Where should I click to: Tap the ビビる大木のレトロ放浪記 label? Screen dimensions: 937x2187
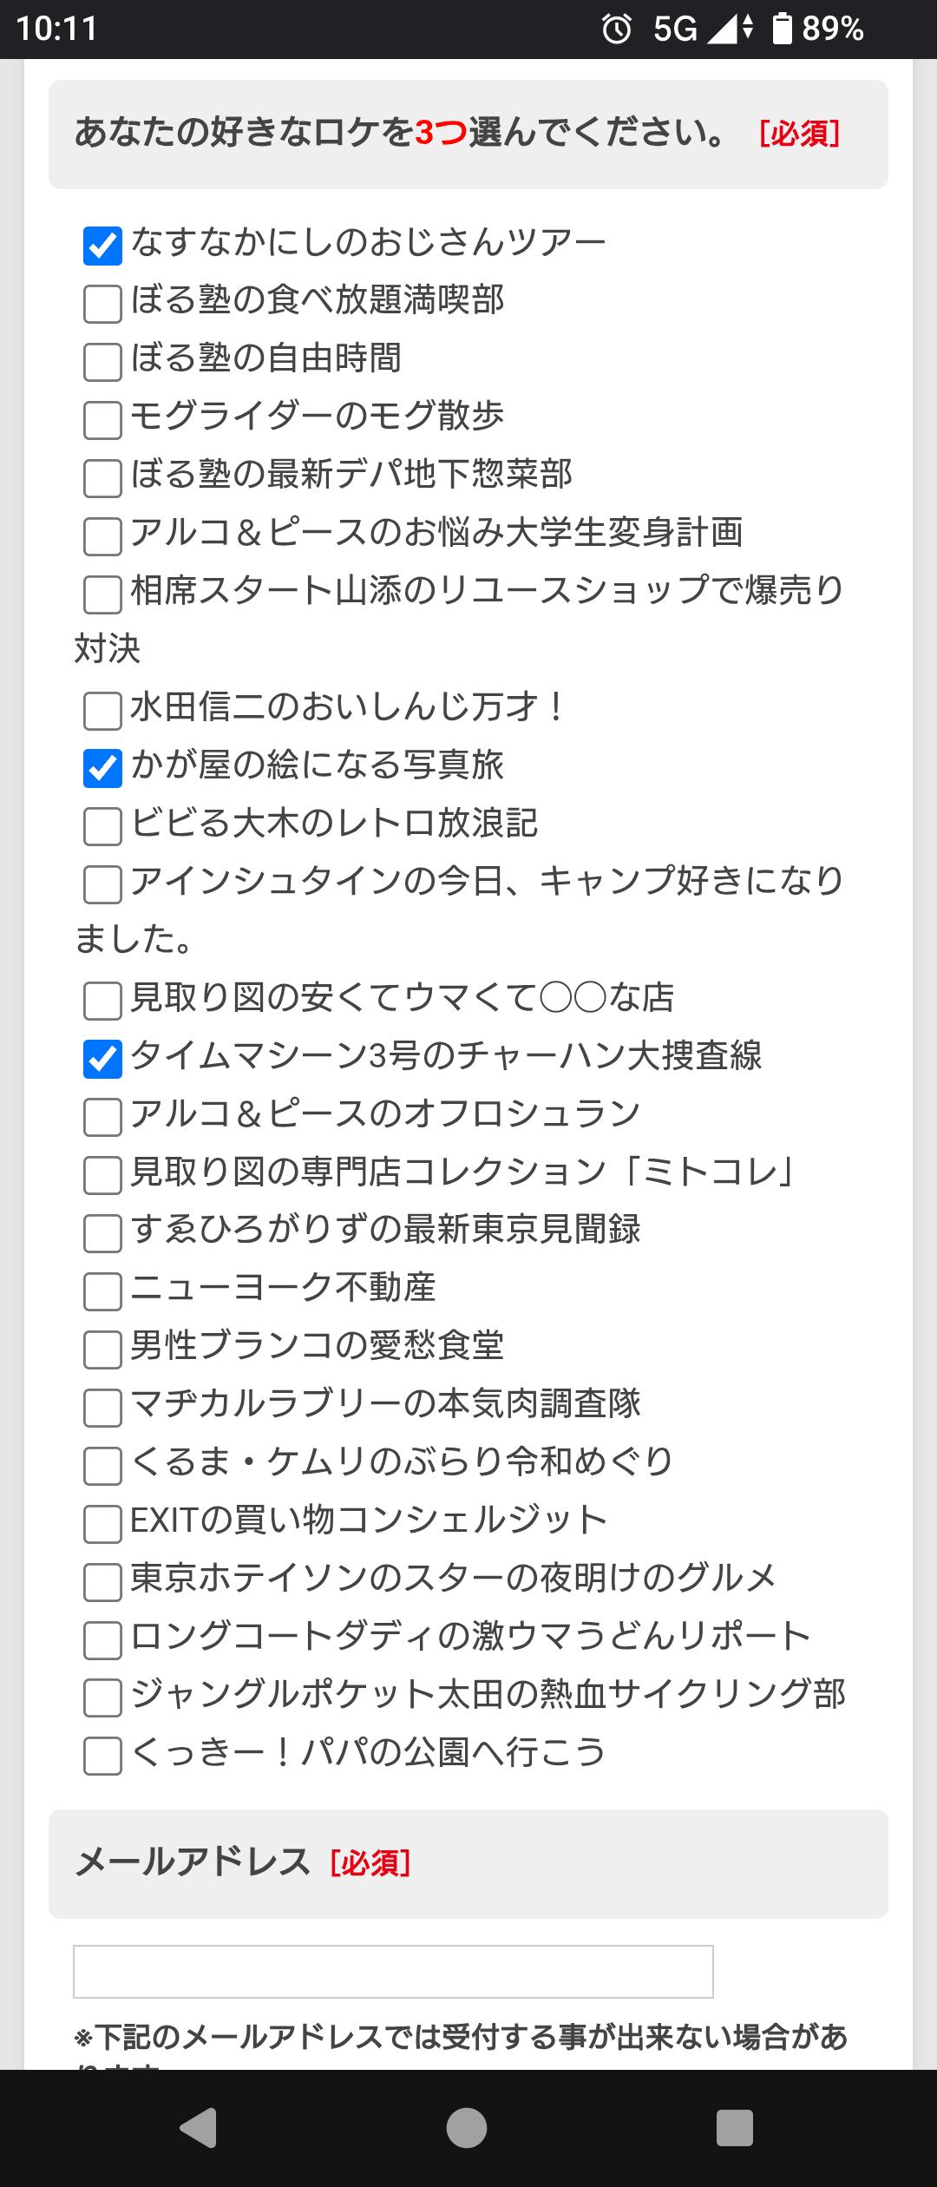334,823
